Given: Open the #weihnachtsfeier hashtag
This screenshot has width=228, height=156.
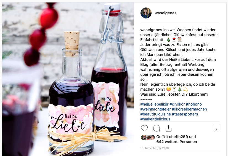Looking at the screenshot, I should click(156, 109).
